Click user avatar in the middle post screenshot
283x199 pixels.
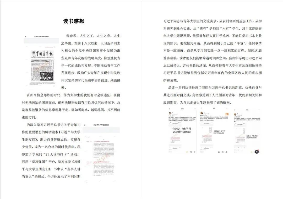pos(202,113)
